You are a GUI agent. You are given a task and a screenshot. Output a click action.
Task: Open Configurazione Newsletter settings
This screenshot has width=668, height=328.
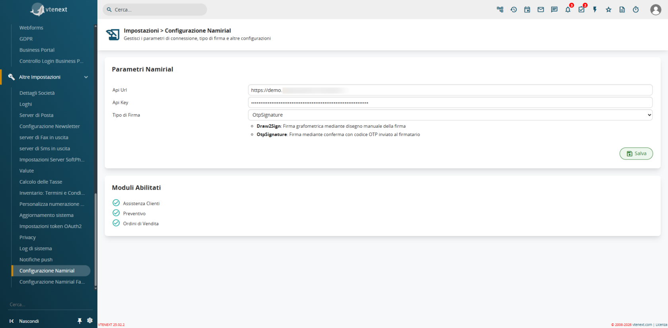[x=50, y=127]
